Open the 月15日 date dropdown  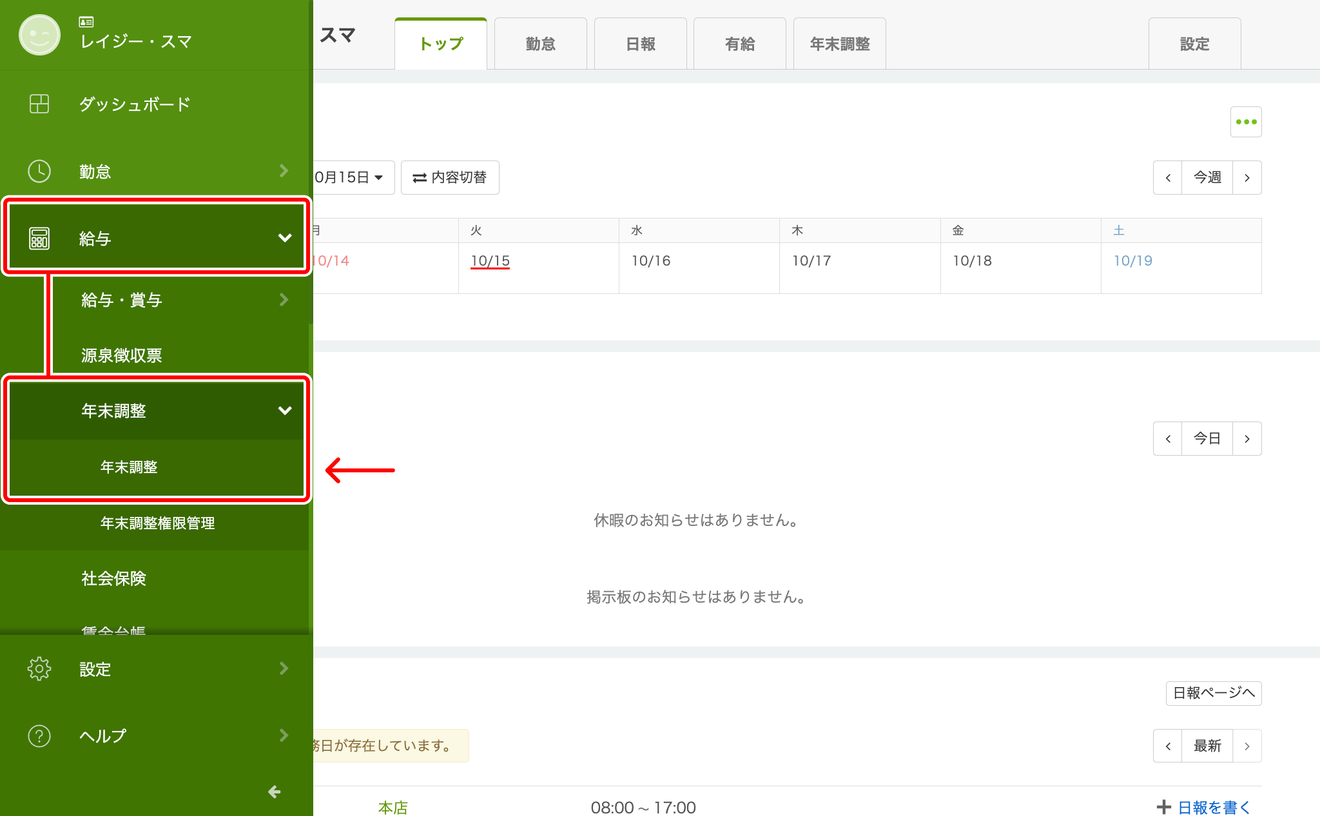353,177
